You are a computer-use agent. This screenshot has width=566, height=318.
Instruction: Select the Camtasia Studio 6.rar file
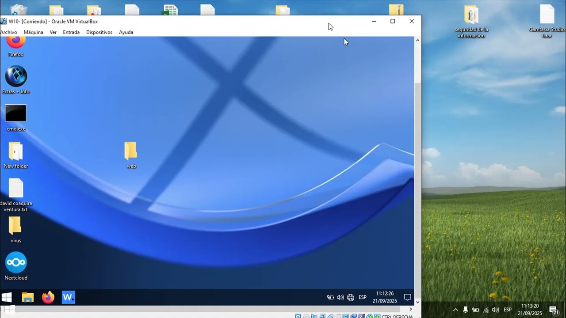[x=547, y=22]
